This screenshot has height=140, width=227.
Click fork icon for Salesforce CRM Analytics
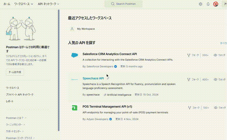click(x=189, y=55)
